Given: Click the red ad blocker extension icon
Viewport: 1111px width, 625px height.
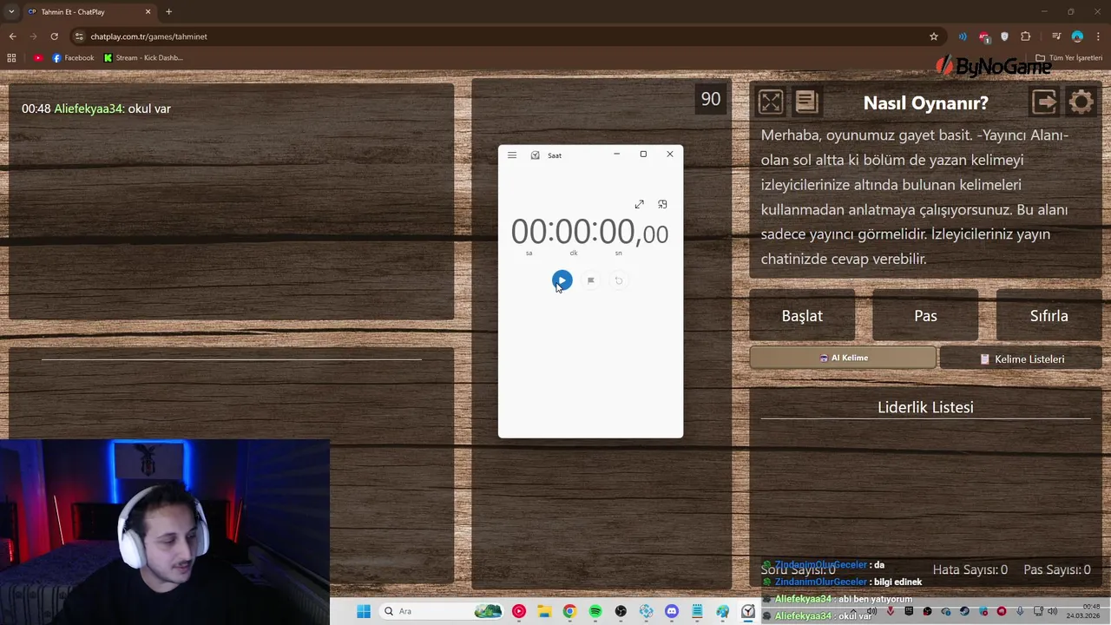Looking at the screenshot, I should pyautogui.click(x=983, y=36).
